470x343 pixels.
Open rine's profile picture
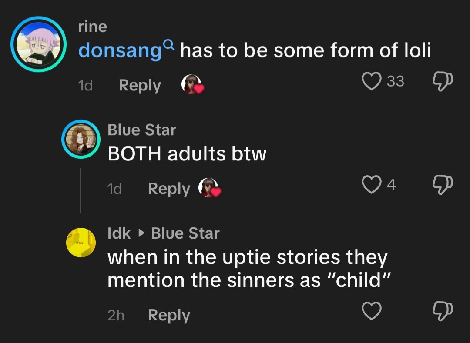click(38, 44)
